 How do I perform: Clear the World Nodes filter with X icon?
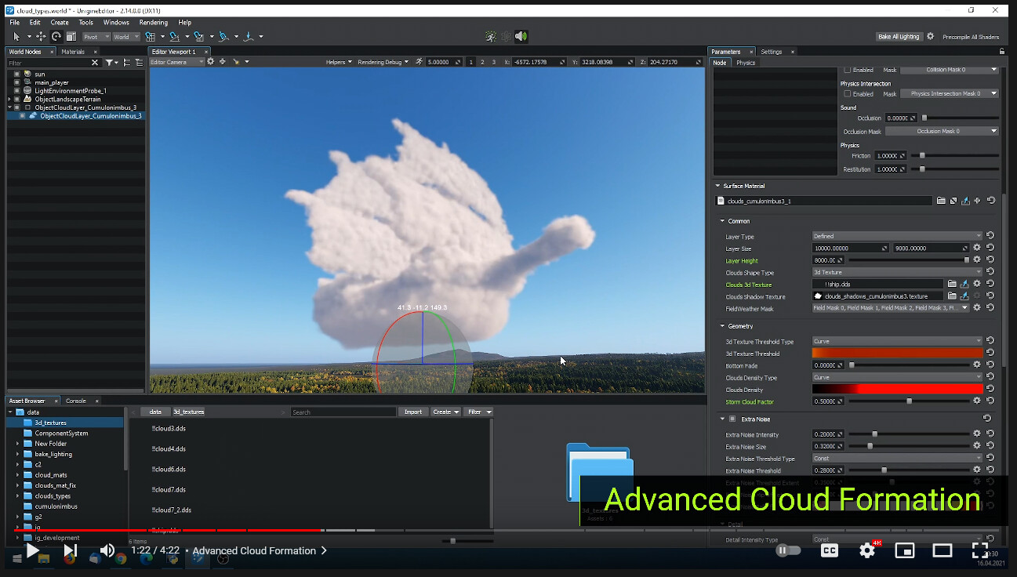point(96,63)
